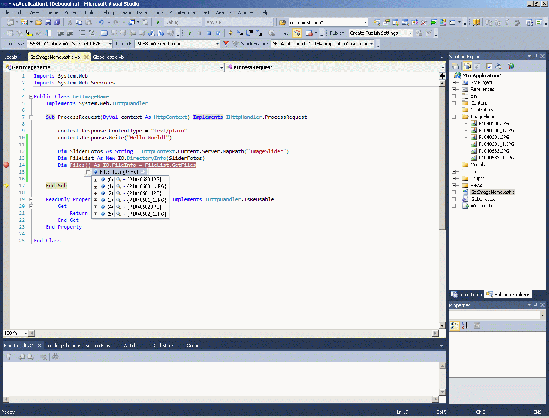Click the Open File folder icon

(x=39, y=22)
